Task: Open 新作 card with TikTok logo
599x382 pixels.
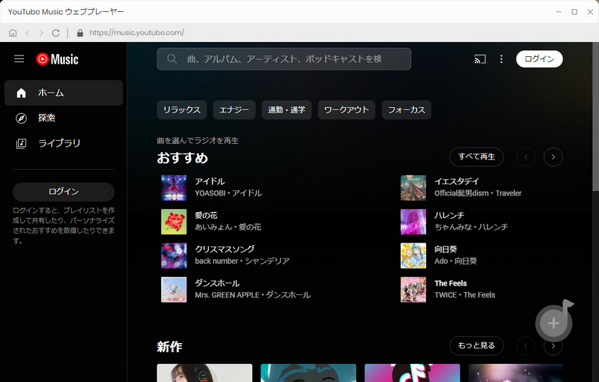Action: pyautogui.click(x=413, y=373)
